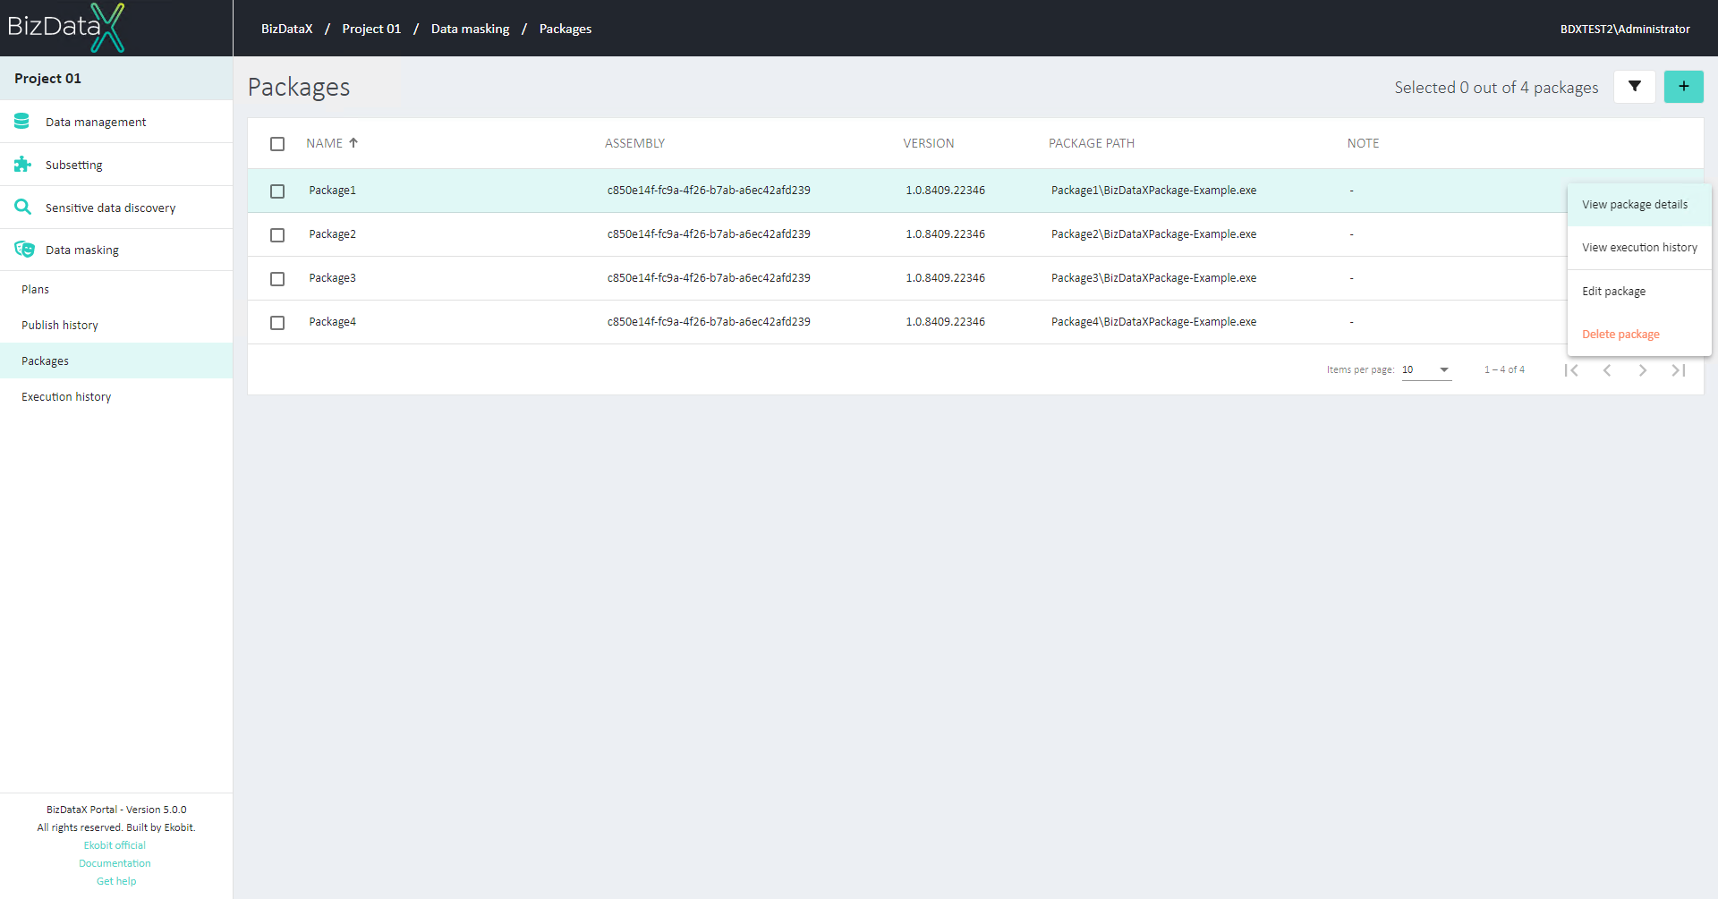Open Subsetting in sidebar
The width and height of the screenshot is (1718, 899).
116,165
